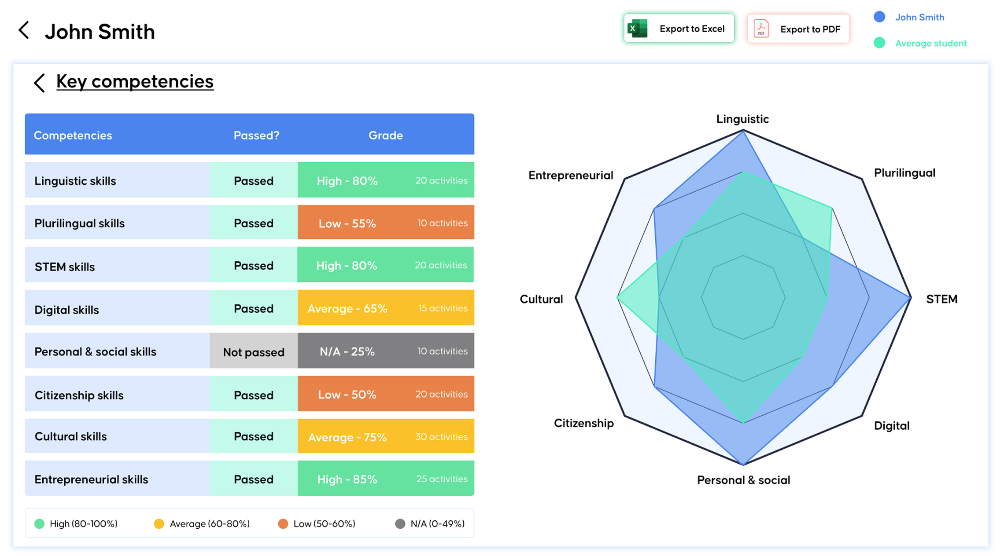
Task: Click the Not passed status cell
Action: (x=254, y=351)
